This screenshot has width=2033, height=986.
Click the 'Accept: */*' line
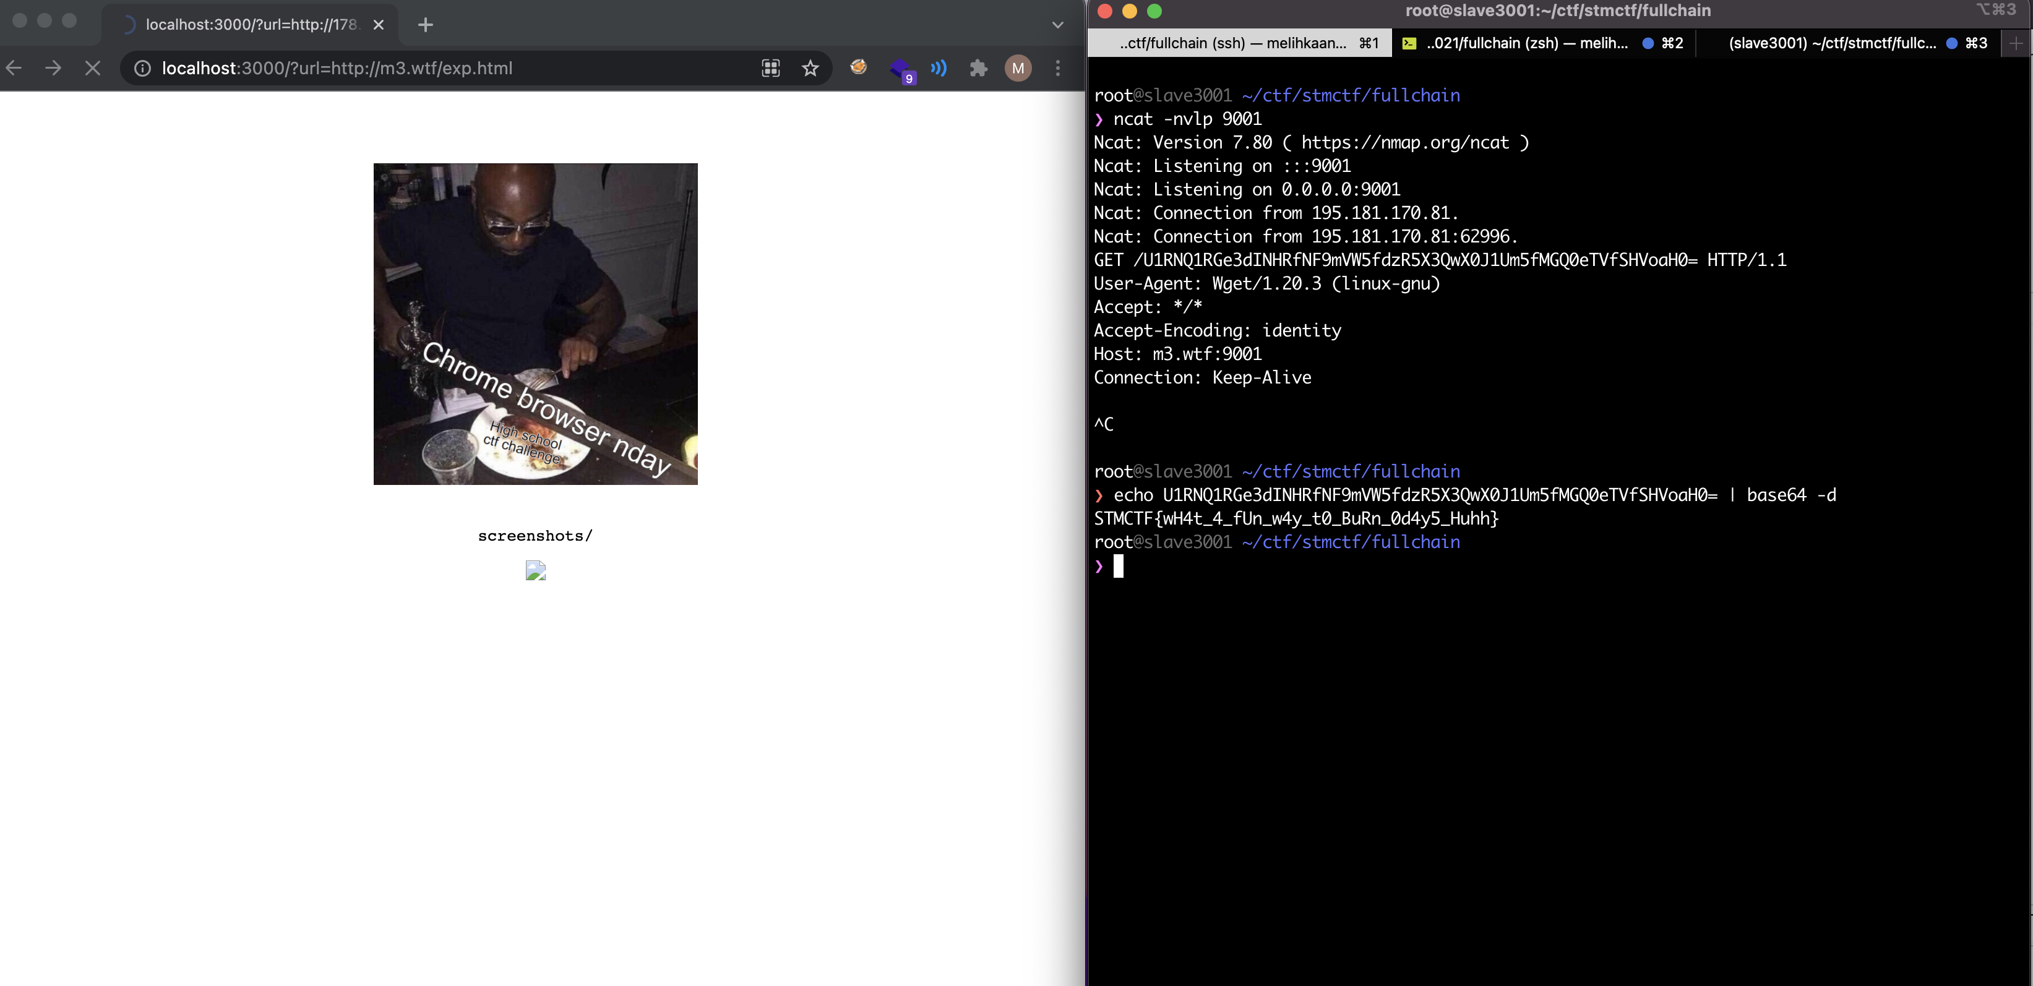pyautogui.click(x=1148, y=307)
